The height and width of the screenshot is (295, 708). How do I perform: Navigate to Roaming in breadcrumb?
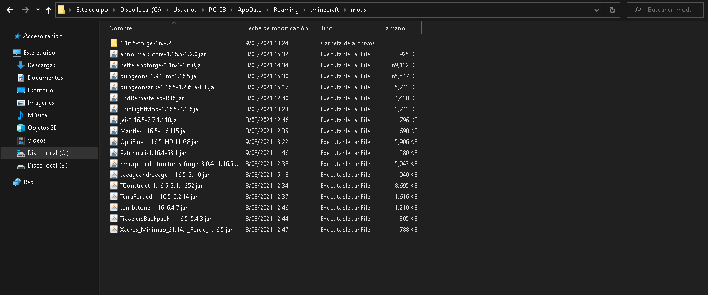(286, 10)
